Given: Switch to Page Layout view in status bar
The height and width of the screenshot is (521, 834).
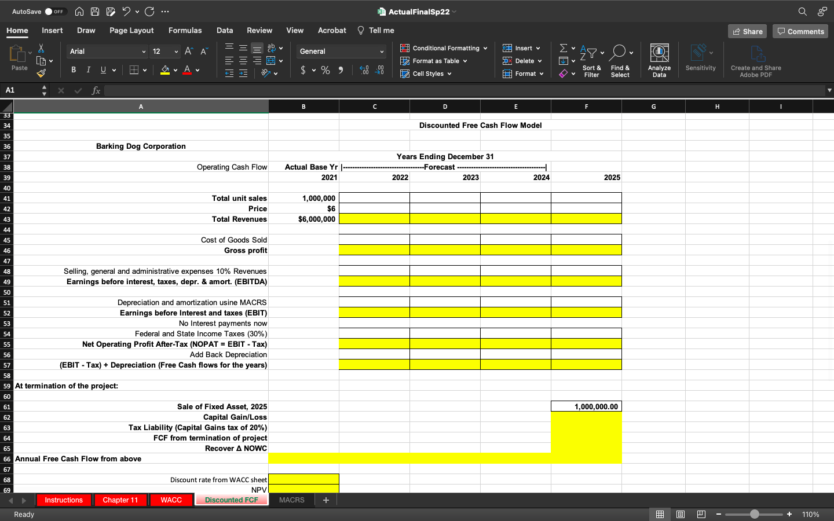Looking at the screenshot, I should coord(681,514).
